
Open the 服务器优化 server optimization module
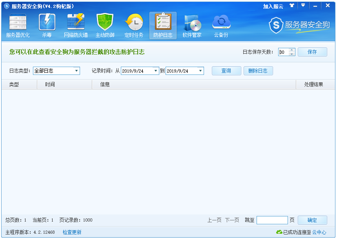[x=18, y=25]
